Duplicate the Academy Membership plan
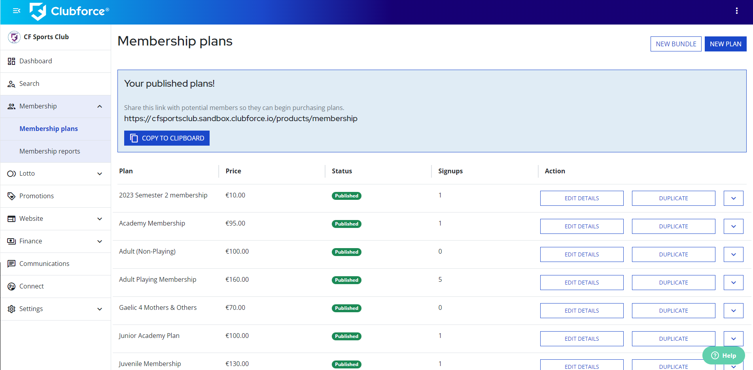The width and height of the screenshot is (753, 370). (x=674, y=226)
